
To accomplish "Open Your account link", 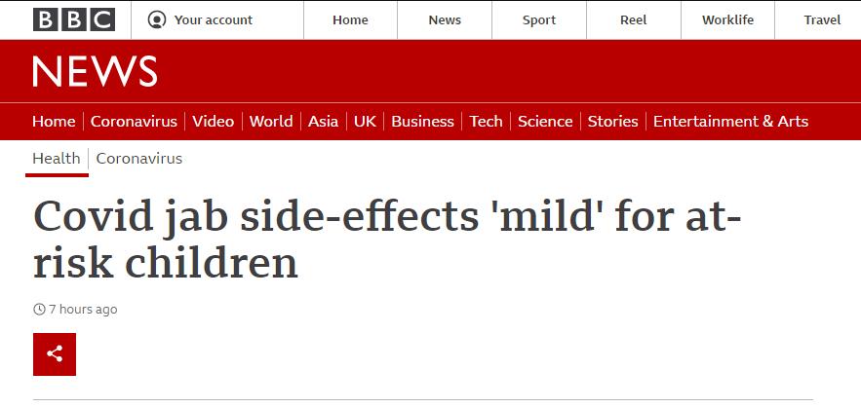I will coord(213,19).
